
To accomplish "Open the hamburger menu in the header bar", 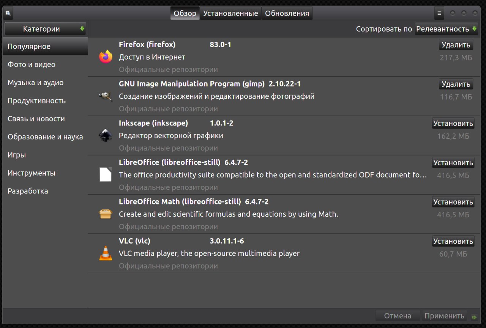I will [439, 14].
